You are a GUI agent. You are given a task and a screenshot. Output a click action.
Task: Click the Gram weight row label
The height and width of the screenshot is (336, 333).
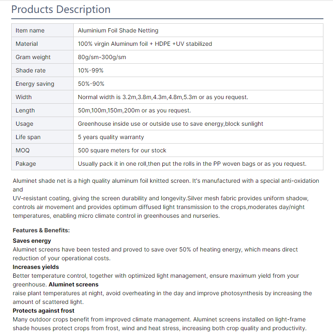click(x=33, y=57)
